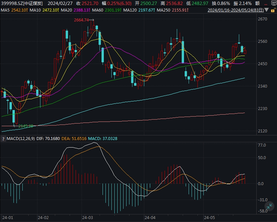277x222 pixels.
Task: Click the MA20 2388.13 label
Action: click(x=76, y=10)
